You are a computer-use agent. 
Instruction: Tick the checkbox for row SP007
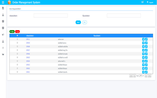17,50
